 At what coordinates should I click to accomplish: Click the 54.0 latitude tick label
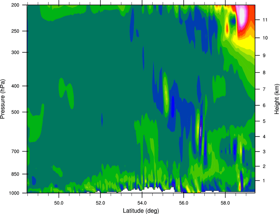point(142,203)
